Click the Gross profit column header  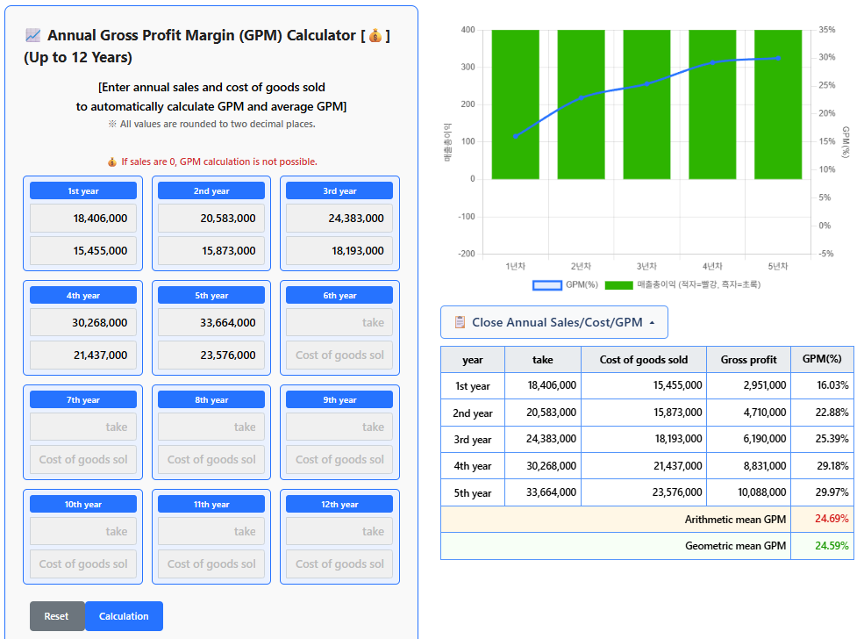(x=748, y=360)
